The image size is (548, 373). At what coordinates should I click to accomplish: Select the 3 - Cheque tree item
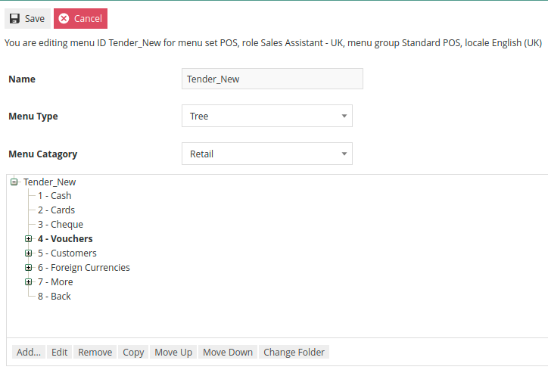[61, 225]
